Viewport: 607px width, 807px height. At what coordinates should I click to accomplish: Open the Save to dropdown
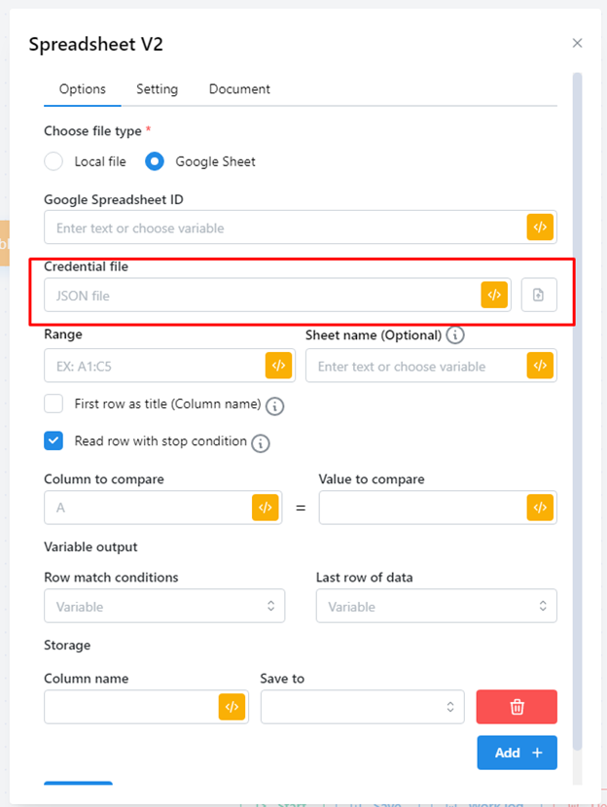tap(363, 707)
